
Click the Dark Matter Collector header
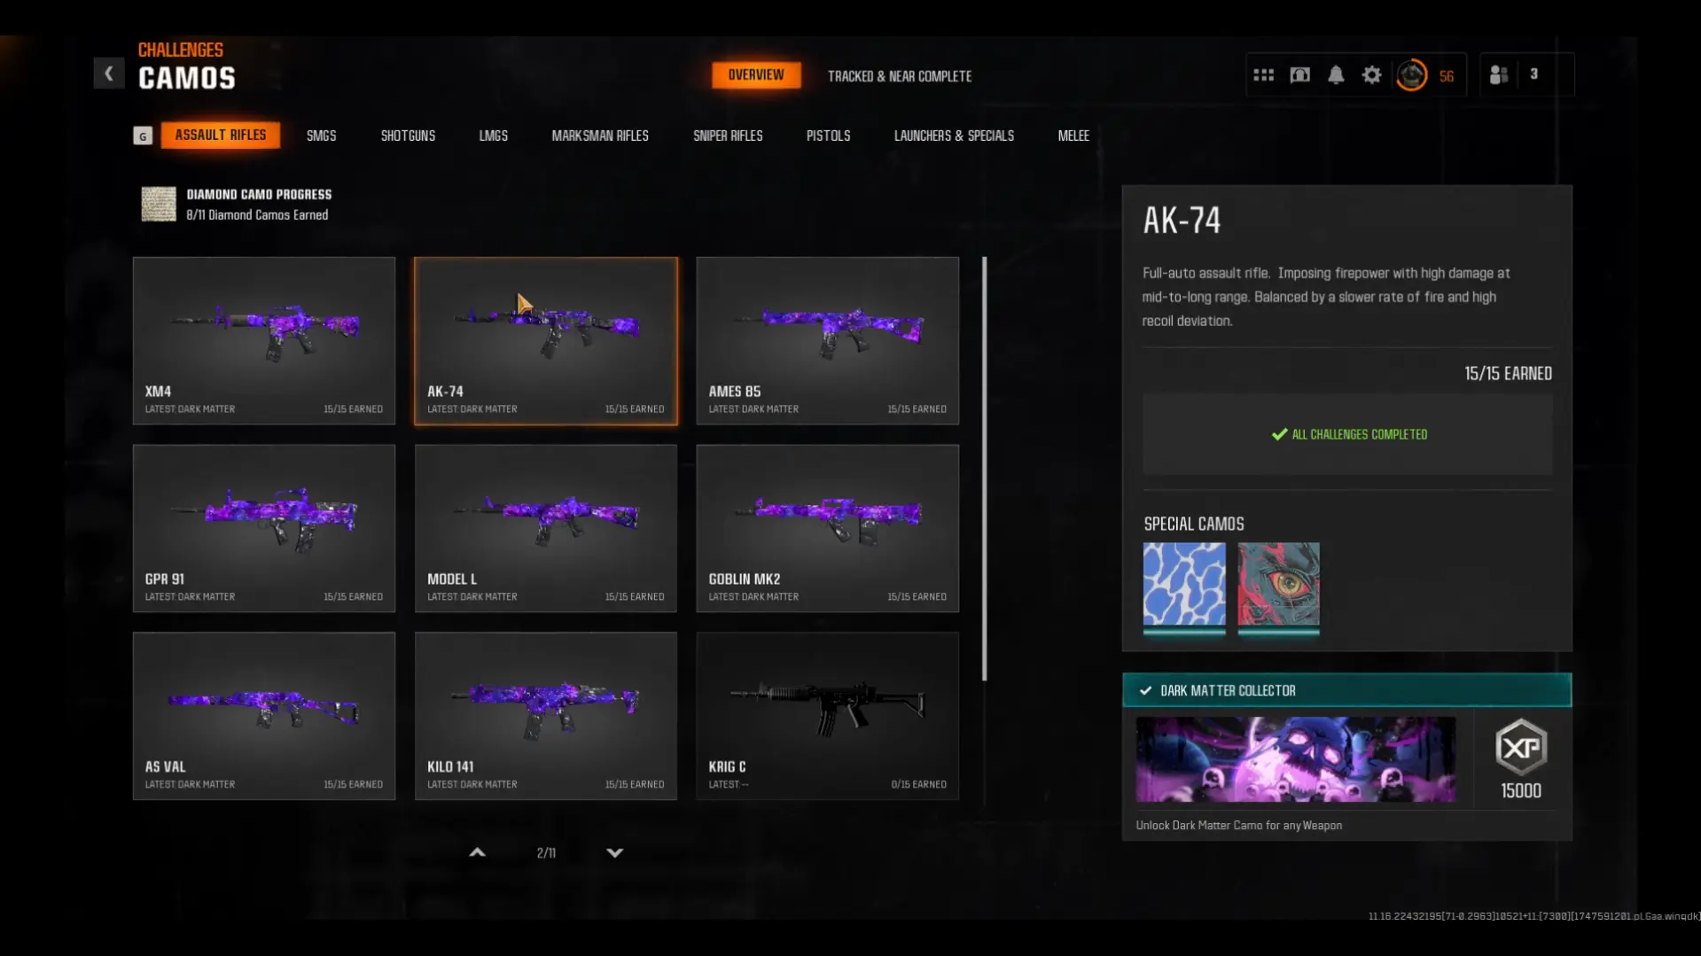pos(1346,690)
